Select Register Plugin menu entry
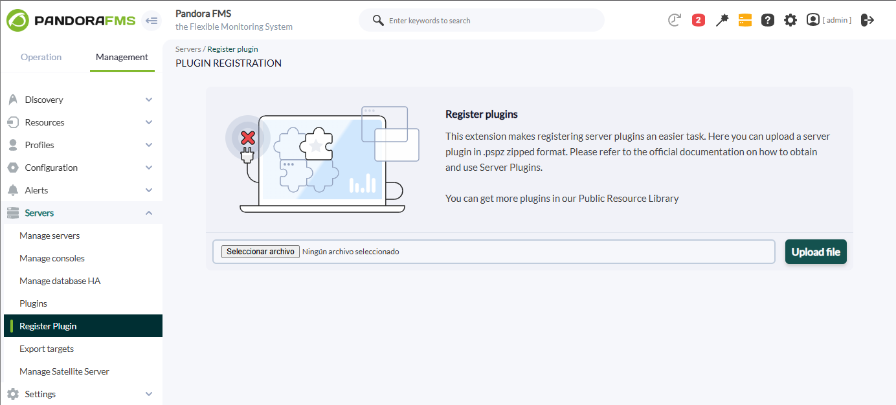The width and height of the screenshot is (896, 405). (x=83, y=326)
